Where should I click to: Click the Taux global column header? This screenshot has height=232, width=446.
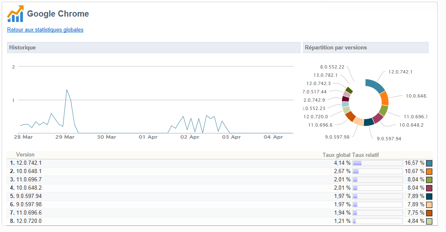click(x=337, y=155)
